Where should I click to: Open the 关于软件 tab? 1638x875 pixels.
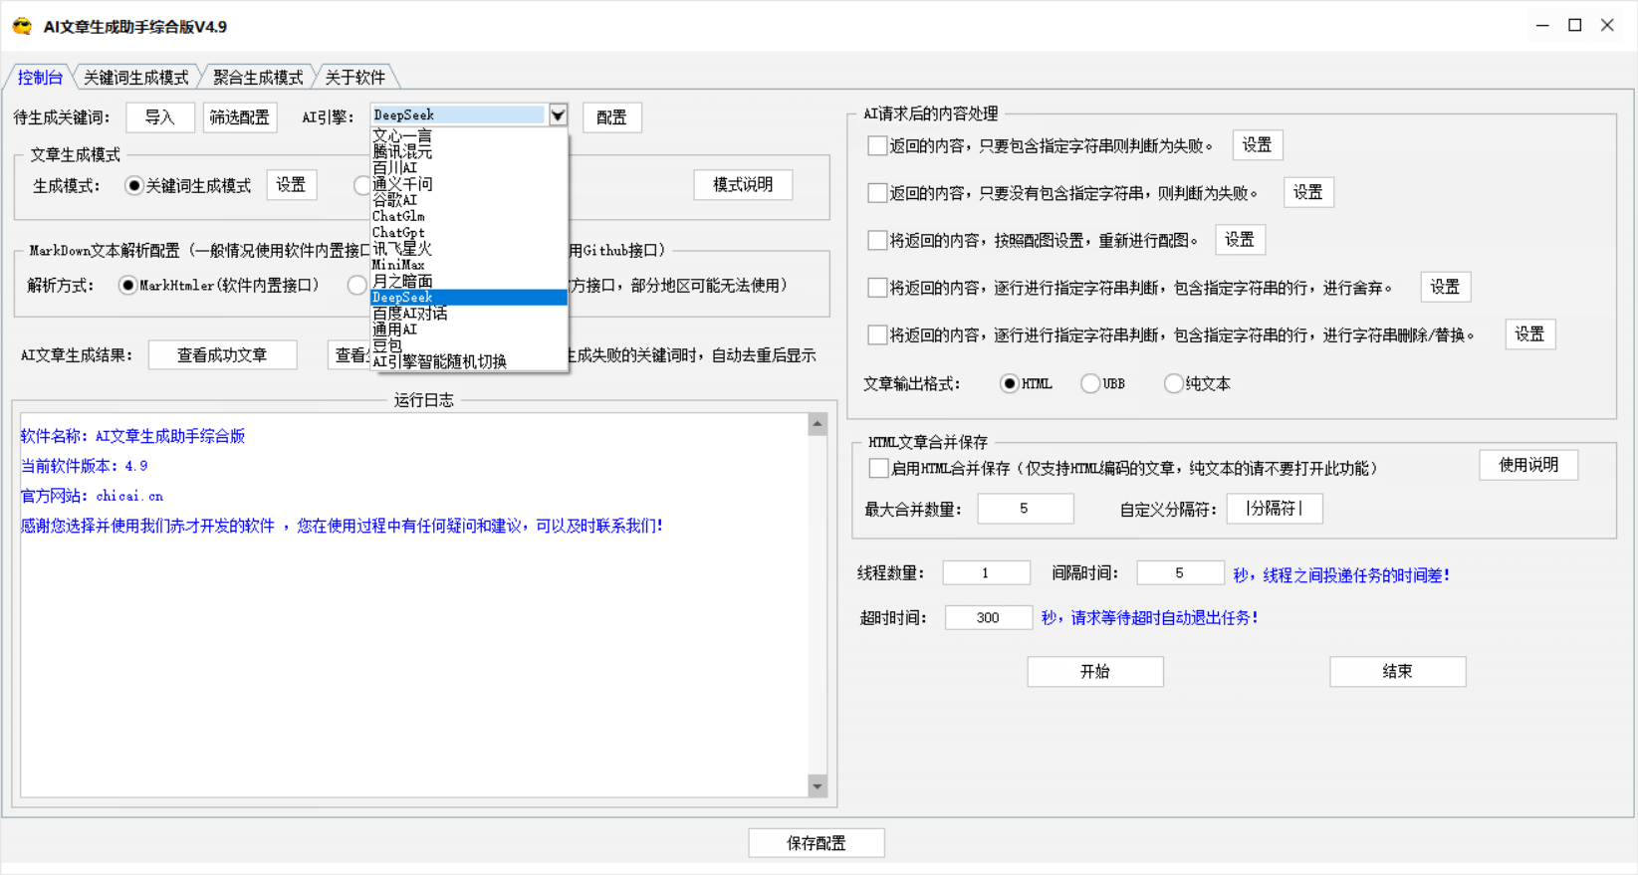point(354,77)
